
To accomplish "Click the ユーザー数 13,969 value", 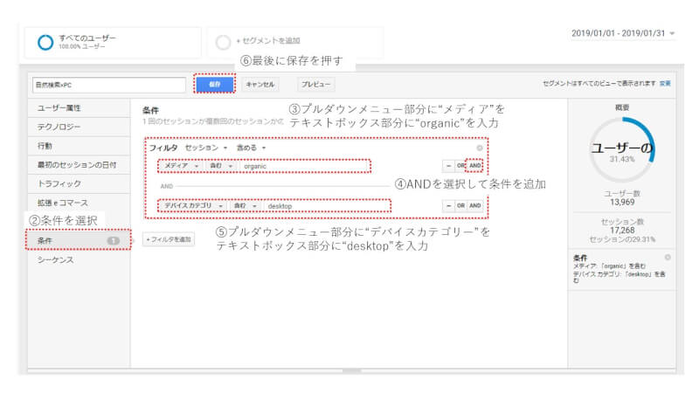I will [x=622, y=203].
